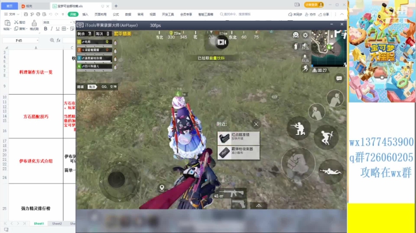Viewport: 416px width, 233px height.
Task: Toggle the team speaker voice icon
Action: click(x=305, y=46)
